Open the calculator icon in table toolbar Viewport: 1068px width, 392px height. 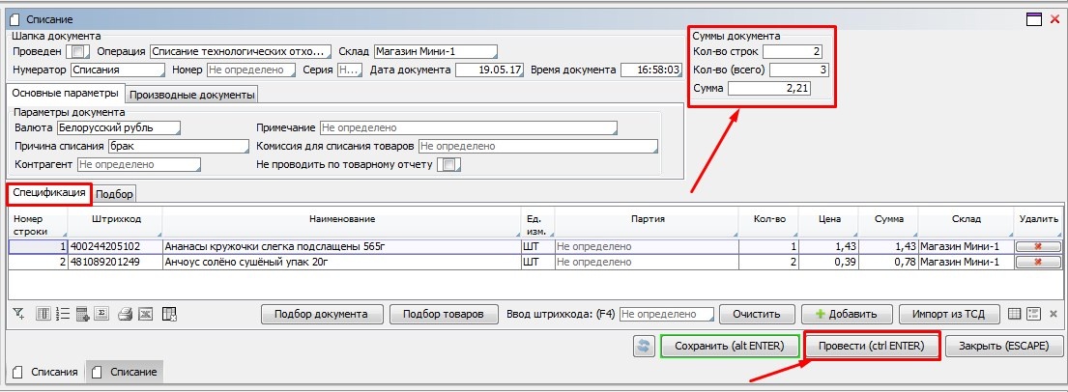84,314
